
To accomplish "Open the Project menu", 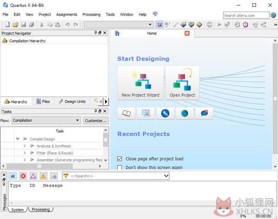I will 44,14.
